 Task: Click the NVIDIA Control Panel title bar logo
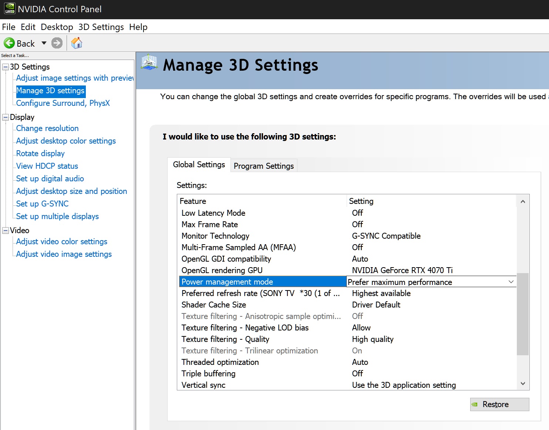coord(9,9)
